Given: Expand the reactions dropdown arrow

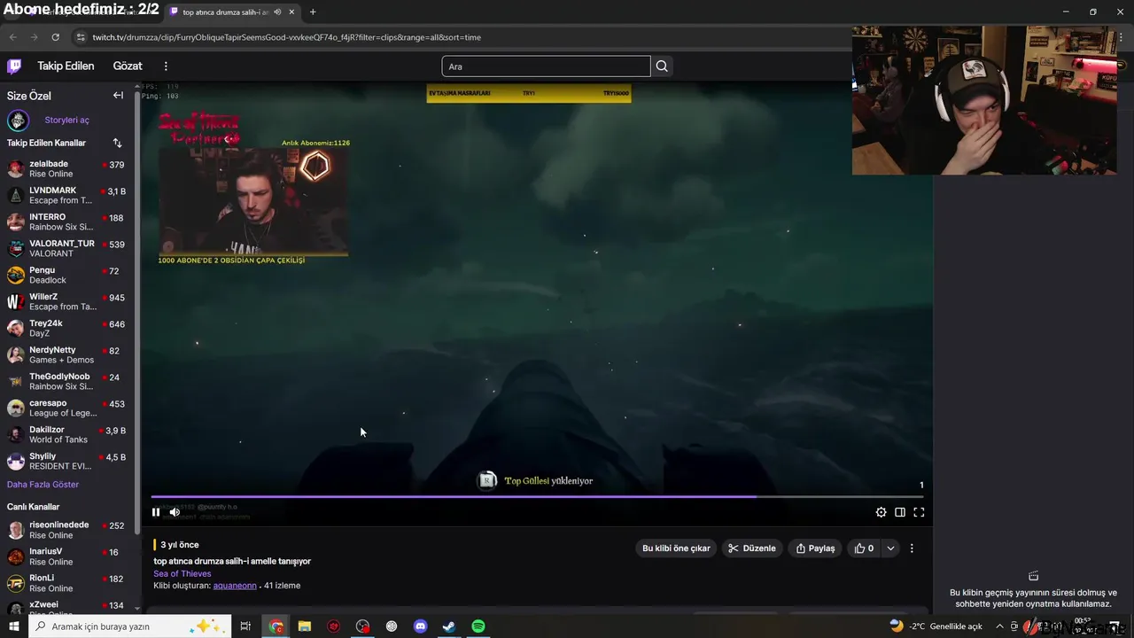Looking at the screenshot, I should tap(890, 549).
